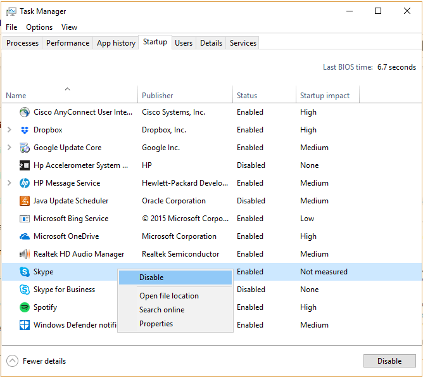Click the Microsoft Corporation publisher cell
Image resolution: width=423 pixels, height=377 pixels.
(179, 236)
